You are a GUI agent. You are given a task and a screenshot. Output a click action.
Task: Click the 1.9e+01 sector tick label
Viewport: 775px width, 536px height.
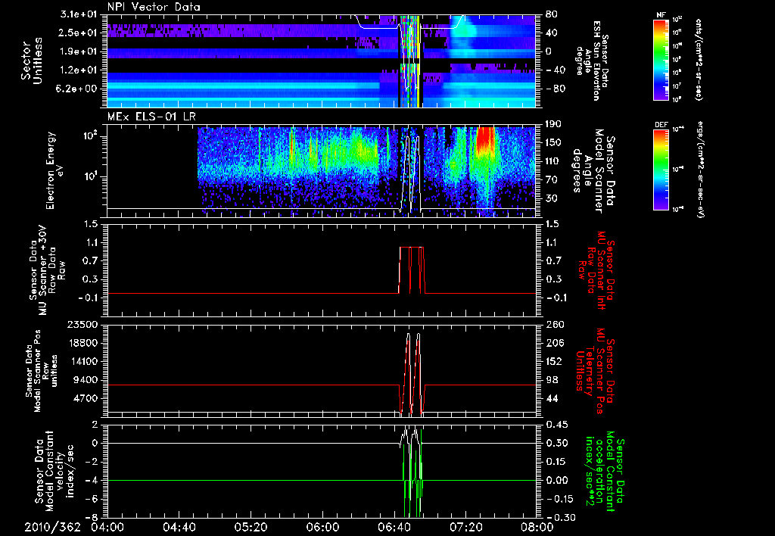pyautogui.click(x=80, y=51)
